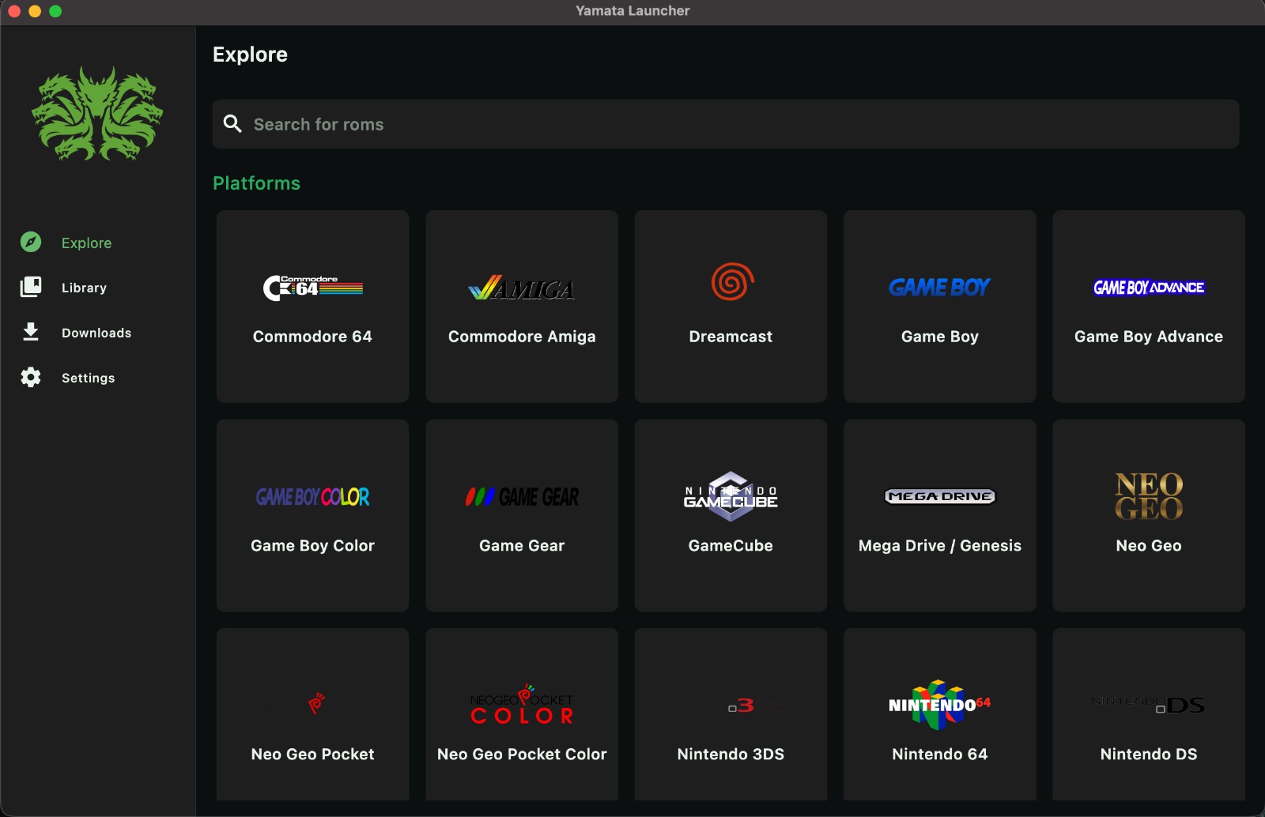The image size is (1265, 817).
Task: Choose the Commodore 64 logo
Action: pos(312,288)
